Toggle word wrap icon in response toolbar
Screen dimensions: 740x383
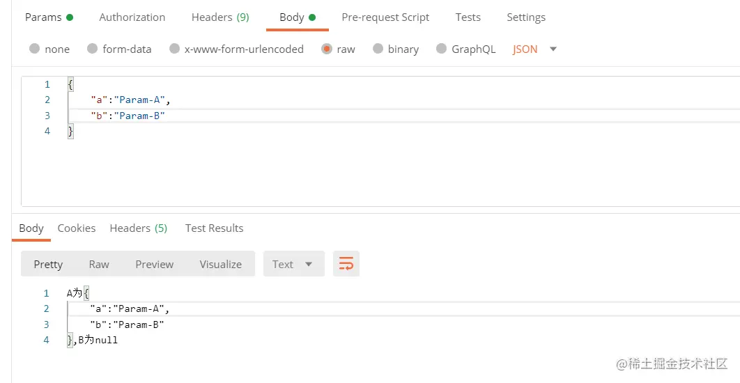[x=346, y=264]
